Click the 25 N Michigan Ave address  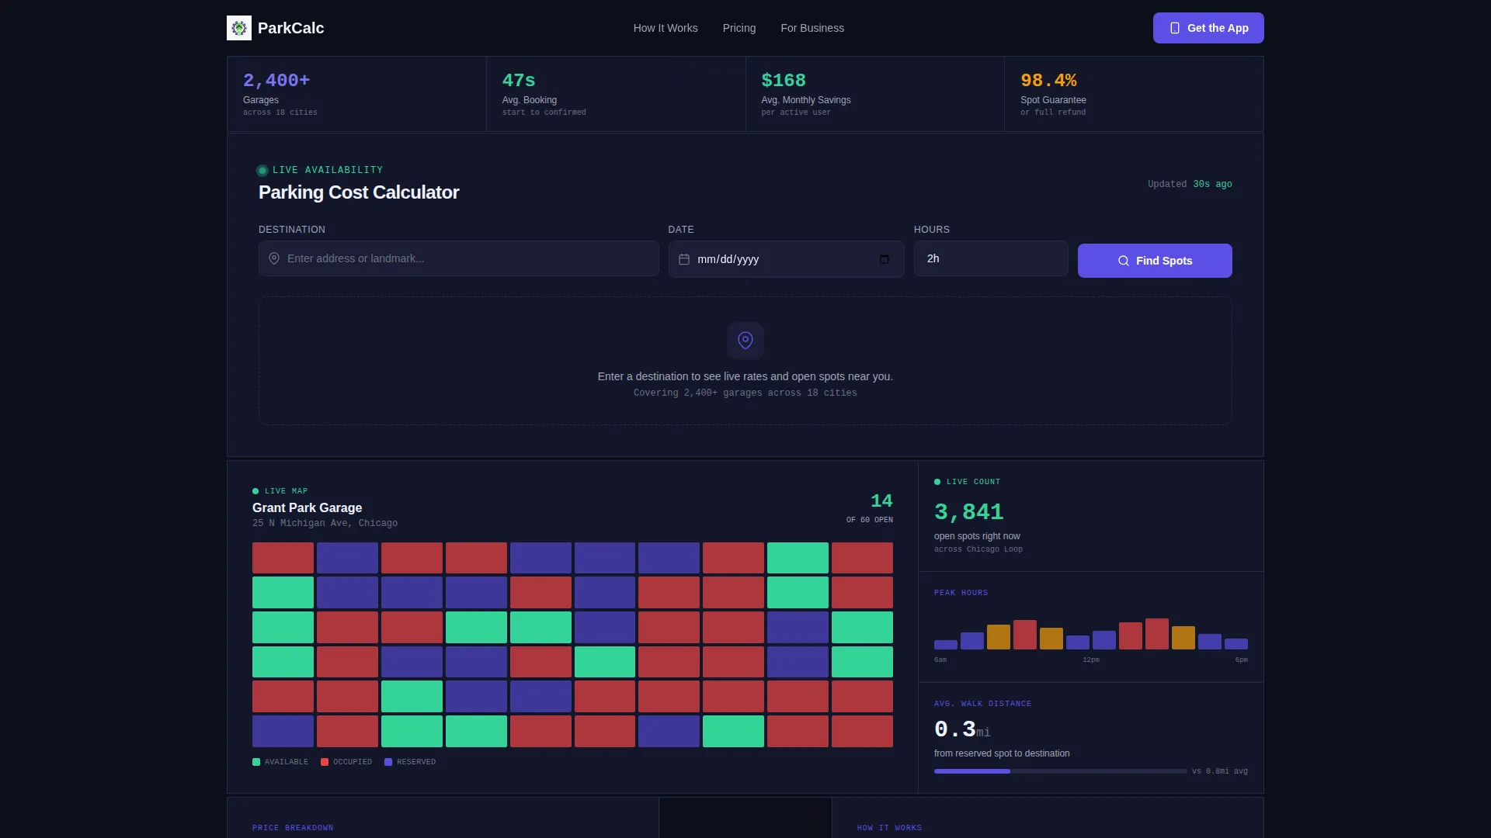coord(325,523)
